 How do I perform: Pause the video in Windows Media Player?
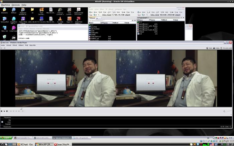coord(4,111)
